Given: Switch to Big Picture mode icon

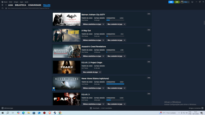Looking at the screenshot, I should pos(192,2).
